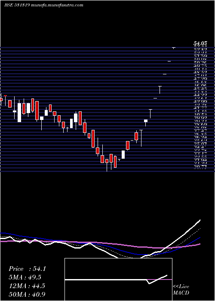Screen dimensions: 215x301
Task: Select the '50MA : 40.9' readout
Action: (27, 294)
